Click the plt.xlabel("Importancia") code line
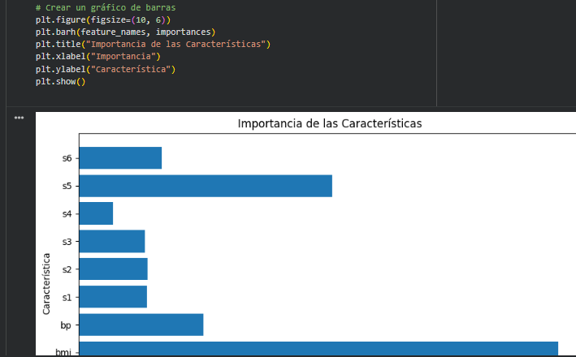The image size is (576, 357). pyautogui.click(x=98, y=57)
